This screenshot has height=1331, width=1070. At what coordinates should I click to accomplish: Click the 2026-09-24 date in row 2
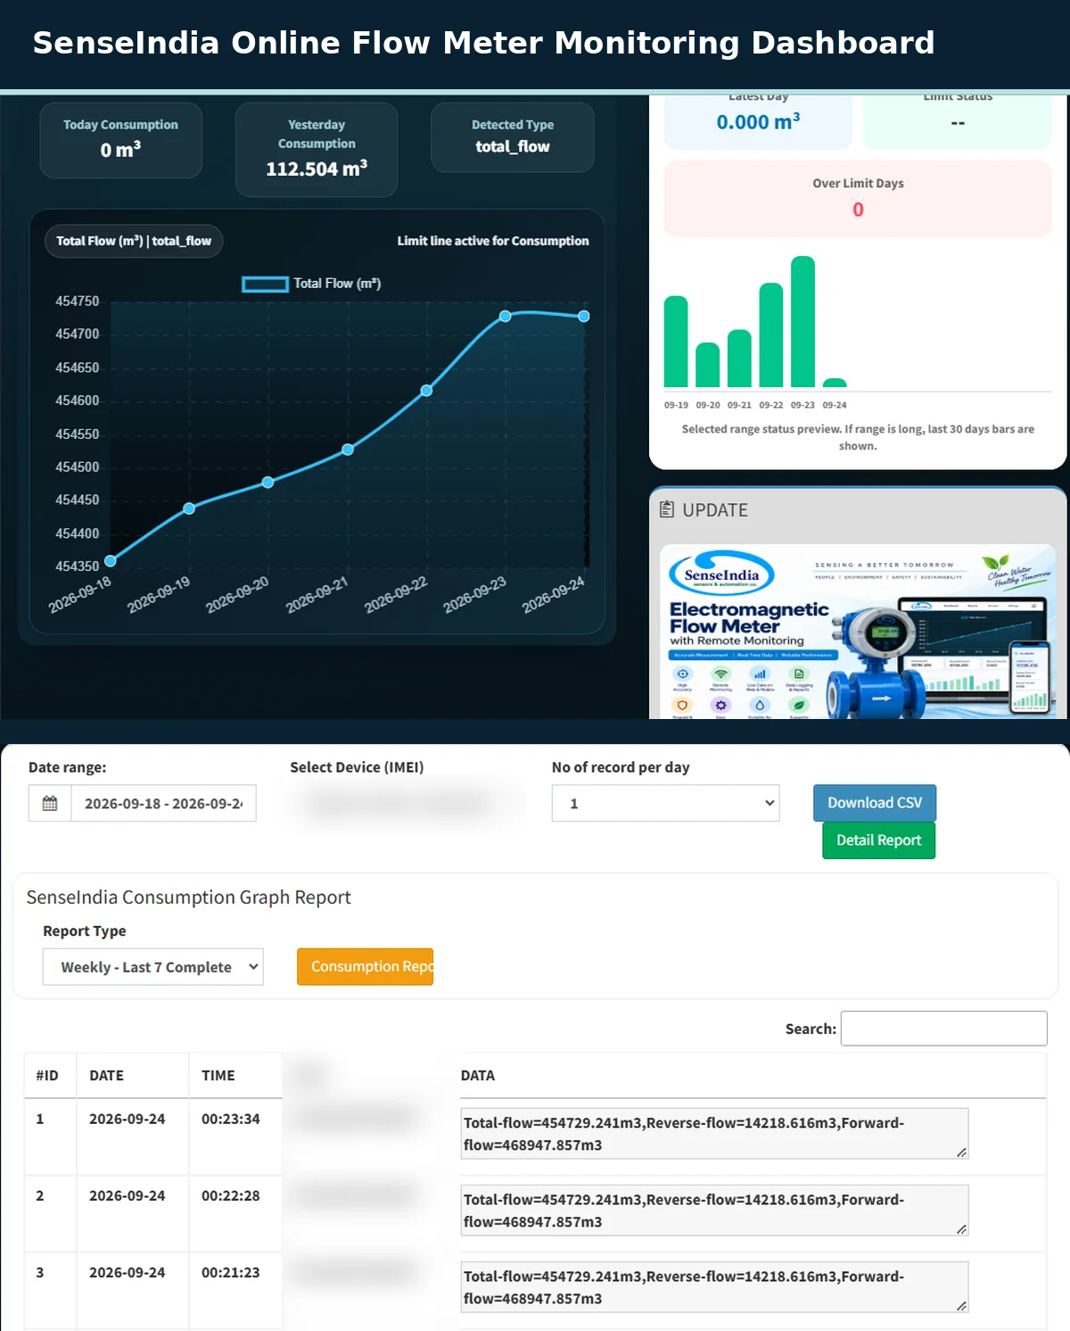point(128,1195)
